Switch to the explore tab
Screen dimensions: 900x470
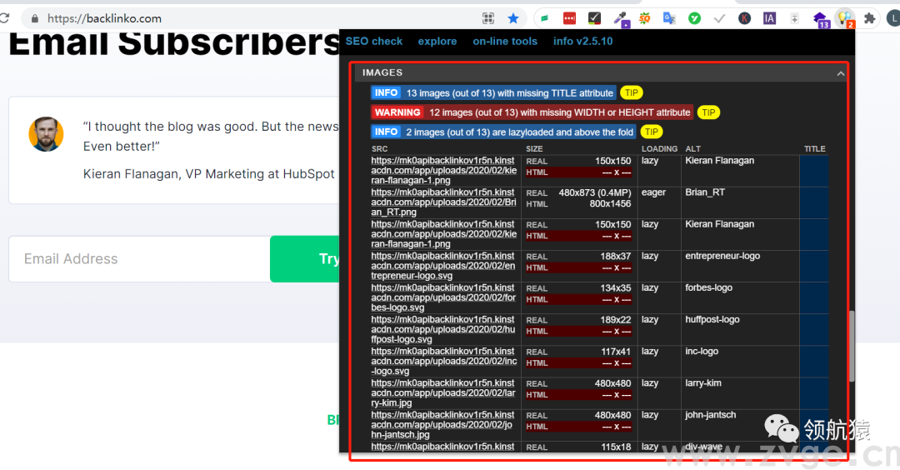coord(437,41)
